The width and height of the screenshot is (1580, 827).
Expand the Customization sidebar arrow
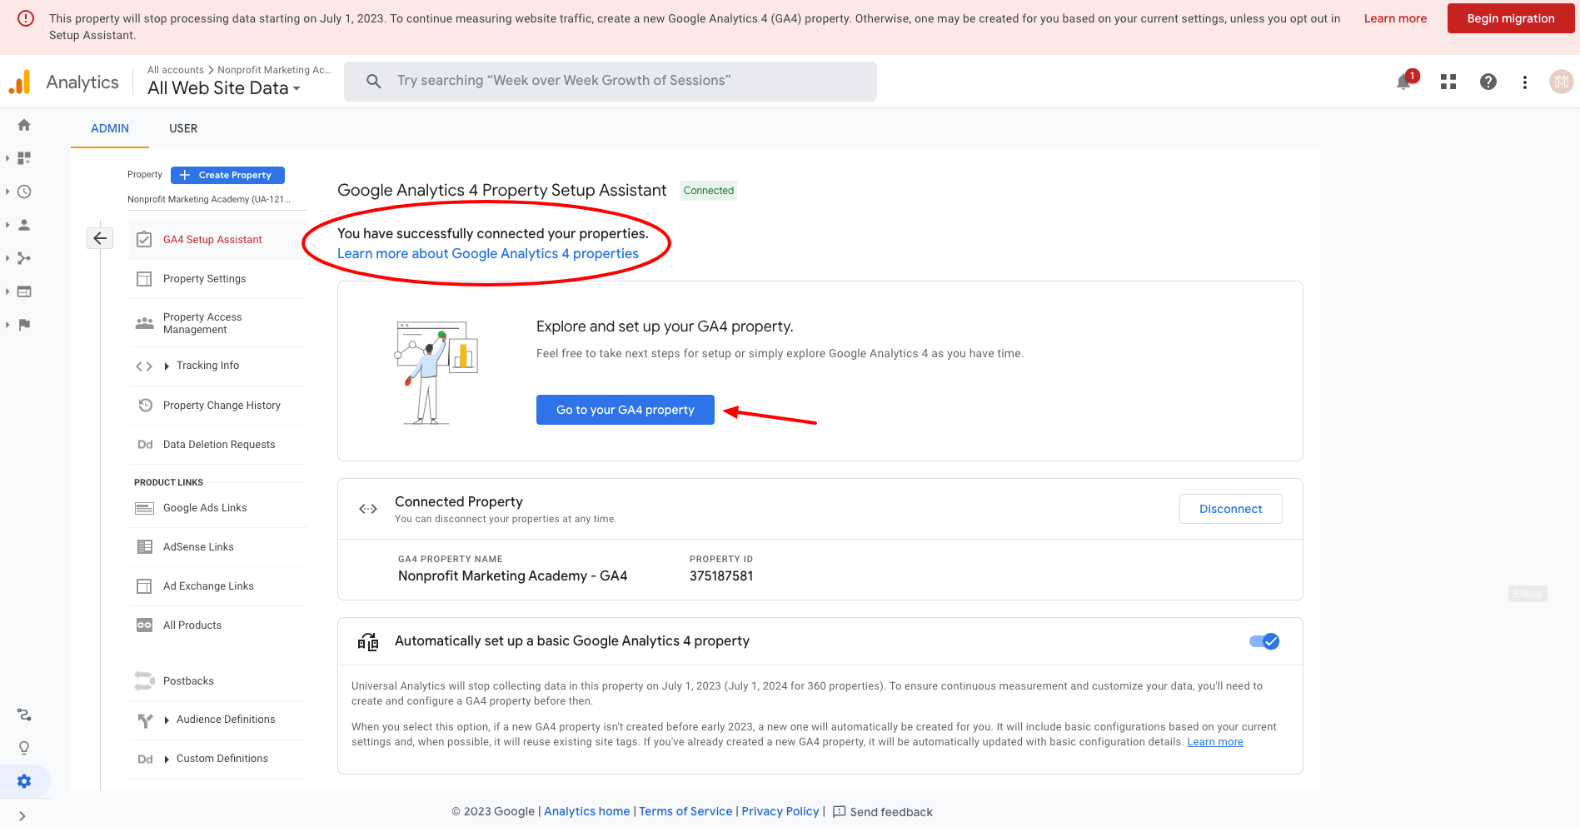(7, 158)
